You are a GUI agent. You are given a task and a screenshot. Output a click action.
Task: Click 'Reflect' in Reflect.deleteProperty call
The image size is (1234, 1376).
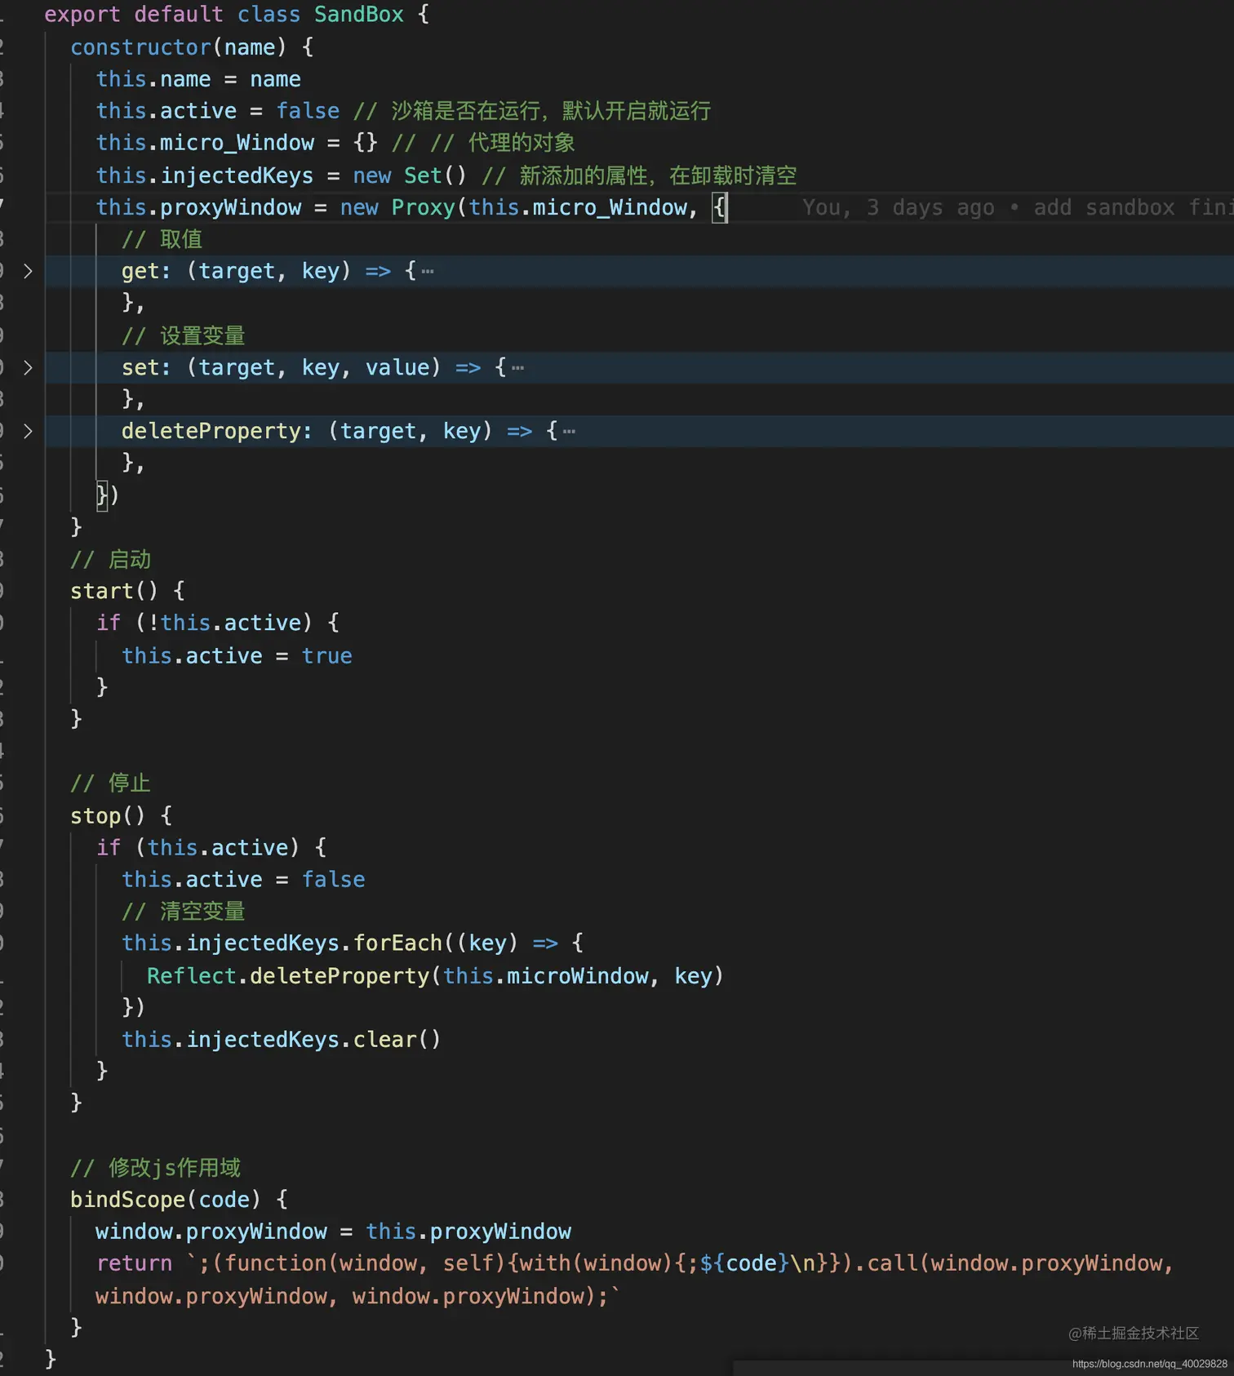coord(192,976)
